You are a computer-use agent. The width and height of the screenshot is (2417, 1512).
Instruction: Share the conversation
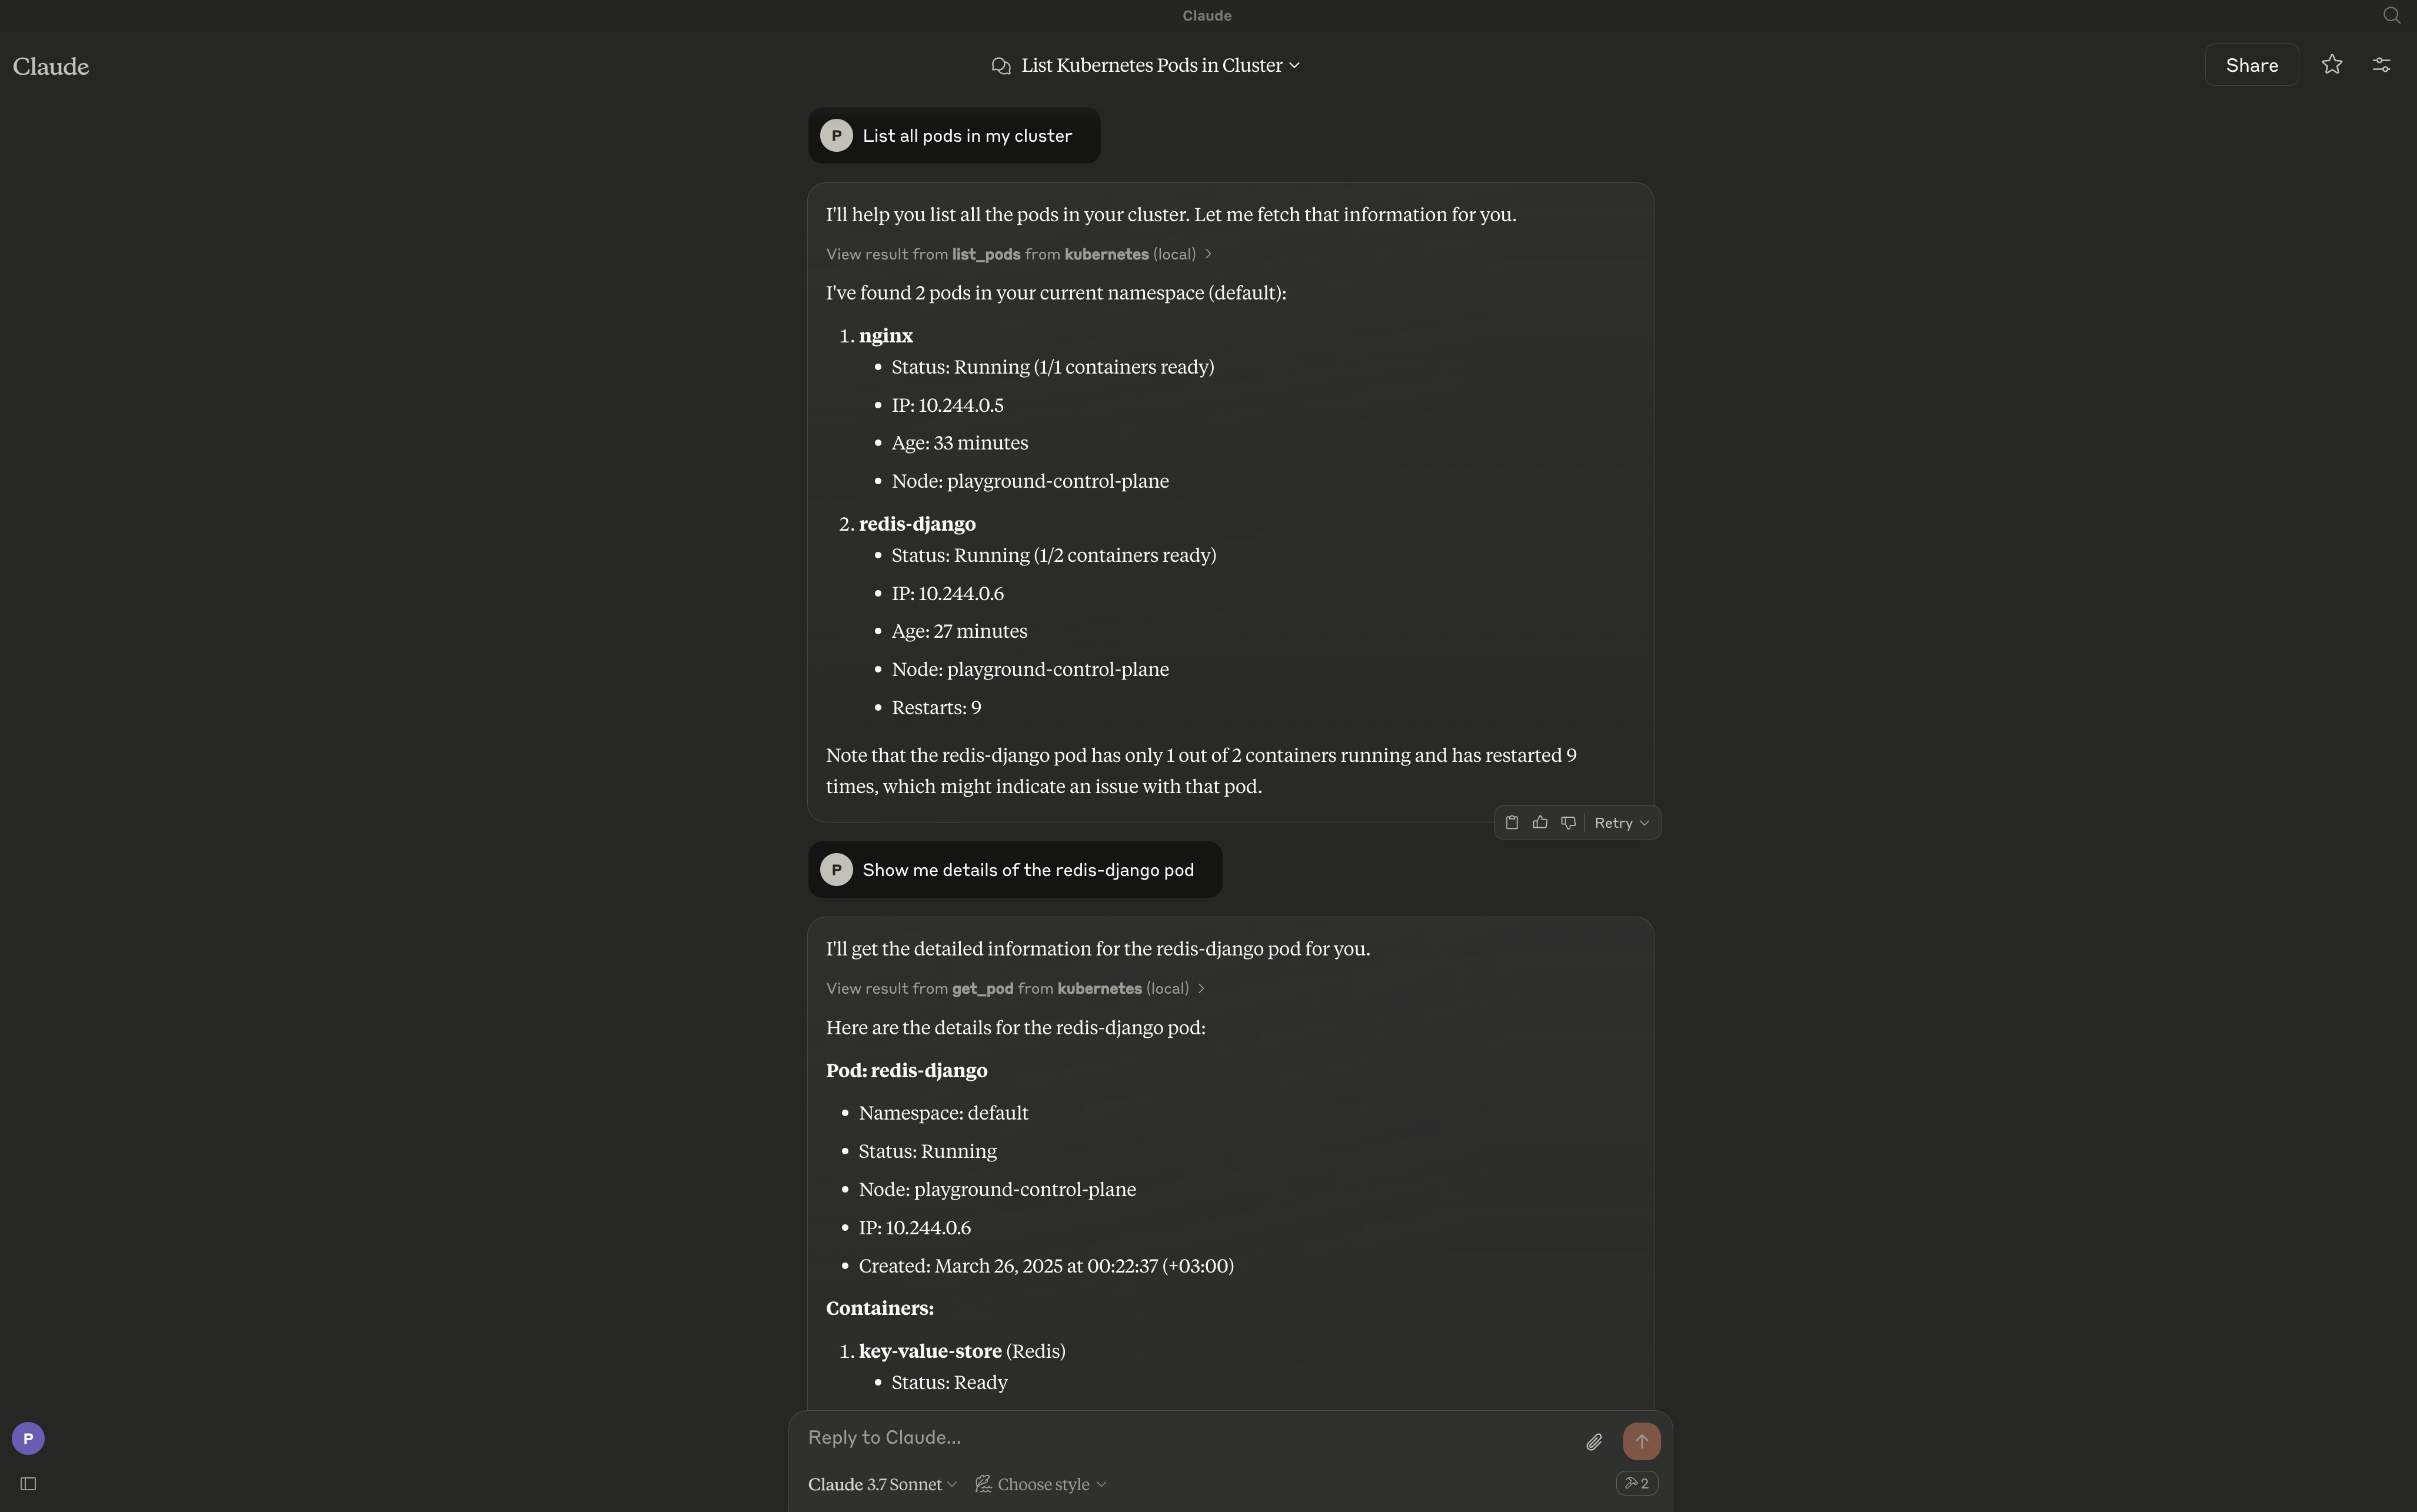coord(2251,64)
